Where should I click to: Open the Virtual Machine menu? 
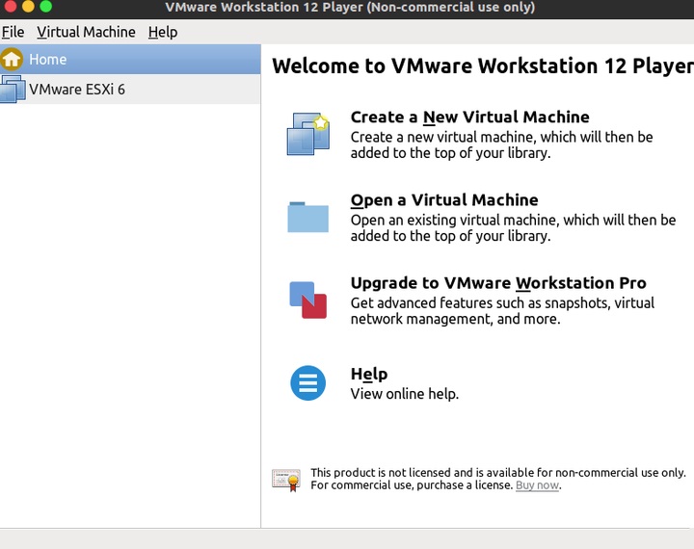pos(86,32)
